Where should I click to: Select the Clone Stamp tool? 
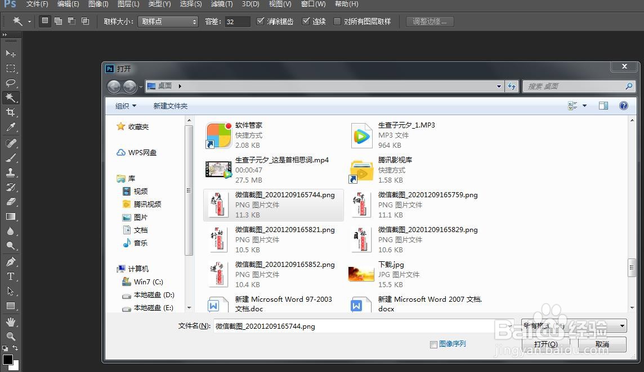11,173
